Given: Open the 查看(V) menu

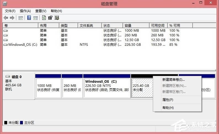Looking at the screenshot, I should click(x=41, y=11).
